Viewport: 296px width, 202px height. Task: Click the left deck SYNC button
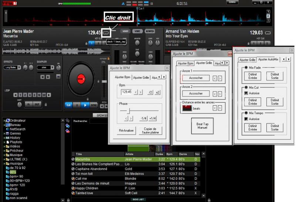point(94,105)
